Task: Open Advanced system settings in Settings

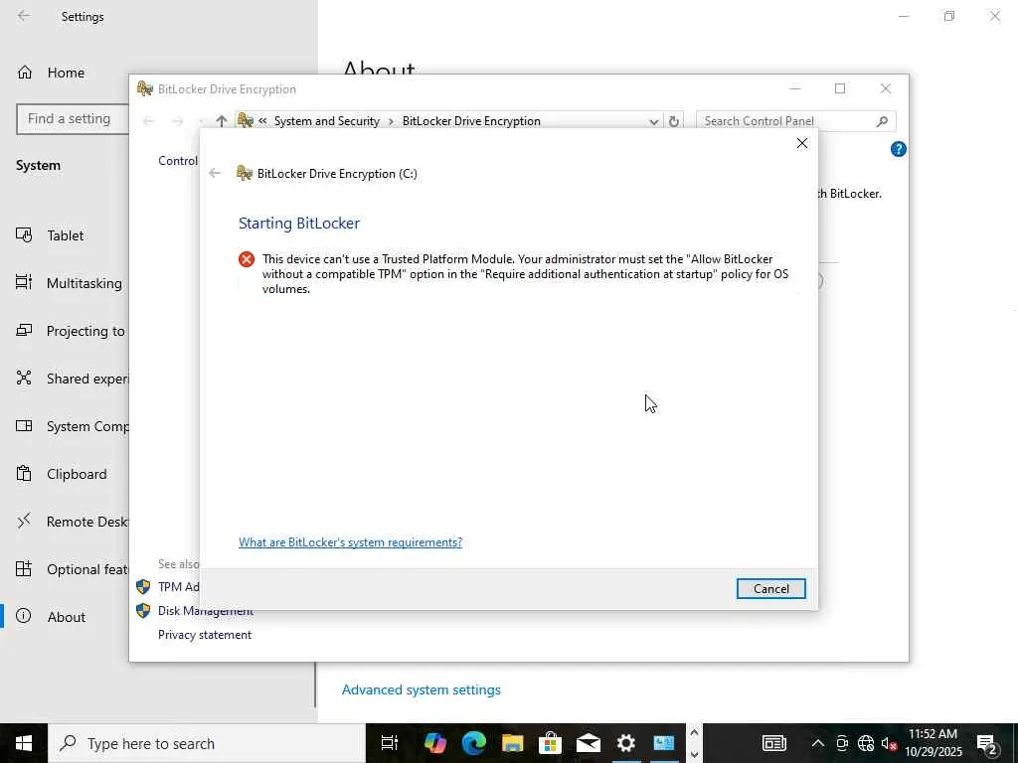Action: [422, 689]
